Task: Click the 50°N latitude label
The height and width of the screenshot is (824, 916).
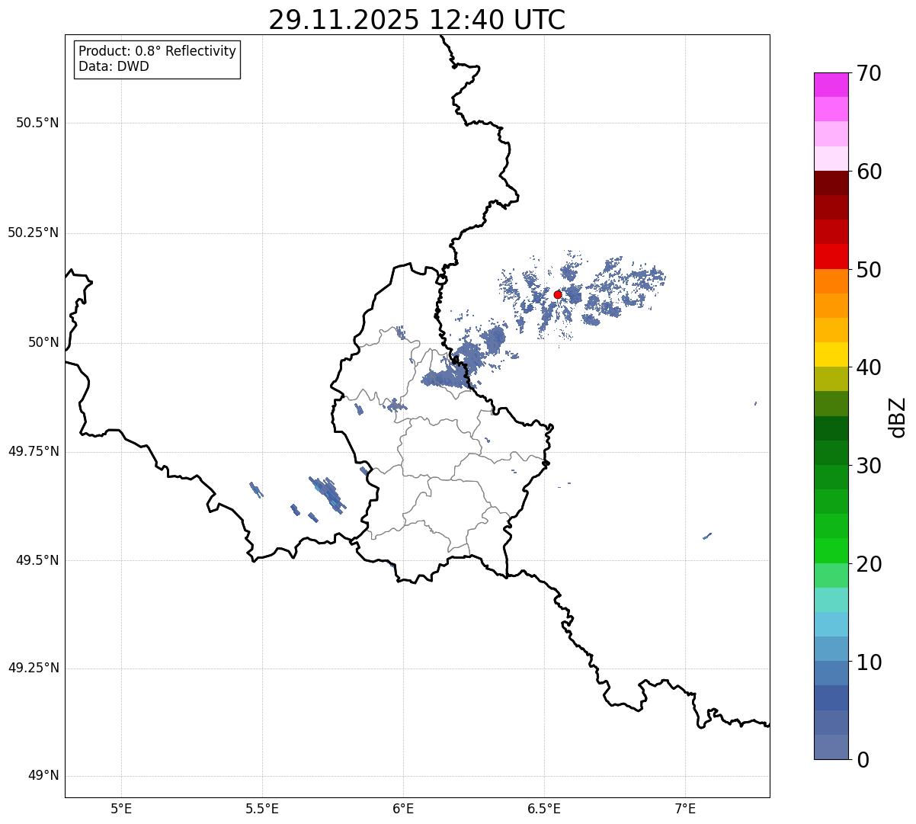Action: point(43,342)
